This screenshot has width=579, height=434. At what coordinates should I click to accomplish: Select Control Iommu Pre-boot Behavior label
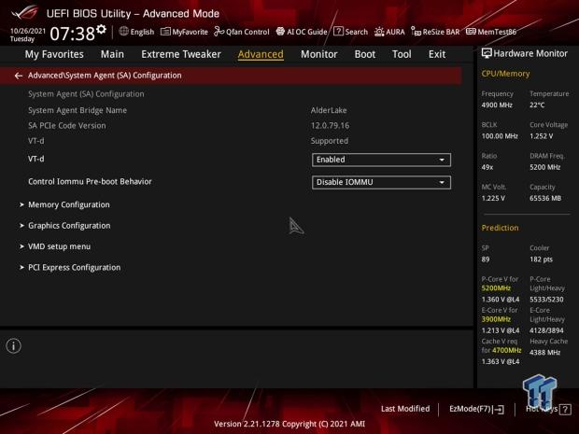[x=90, y=182]
